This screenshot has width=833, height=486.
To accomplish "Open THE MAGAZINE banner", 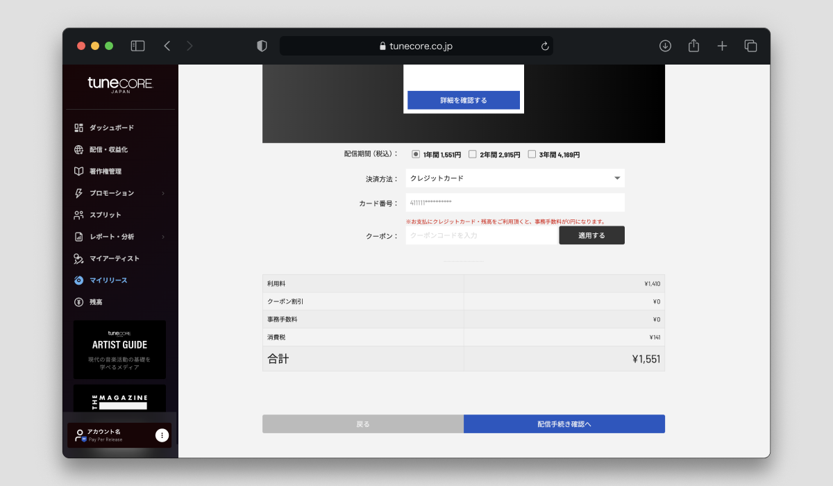I will point(119,399).
